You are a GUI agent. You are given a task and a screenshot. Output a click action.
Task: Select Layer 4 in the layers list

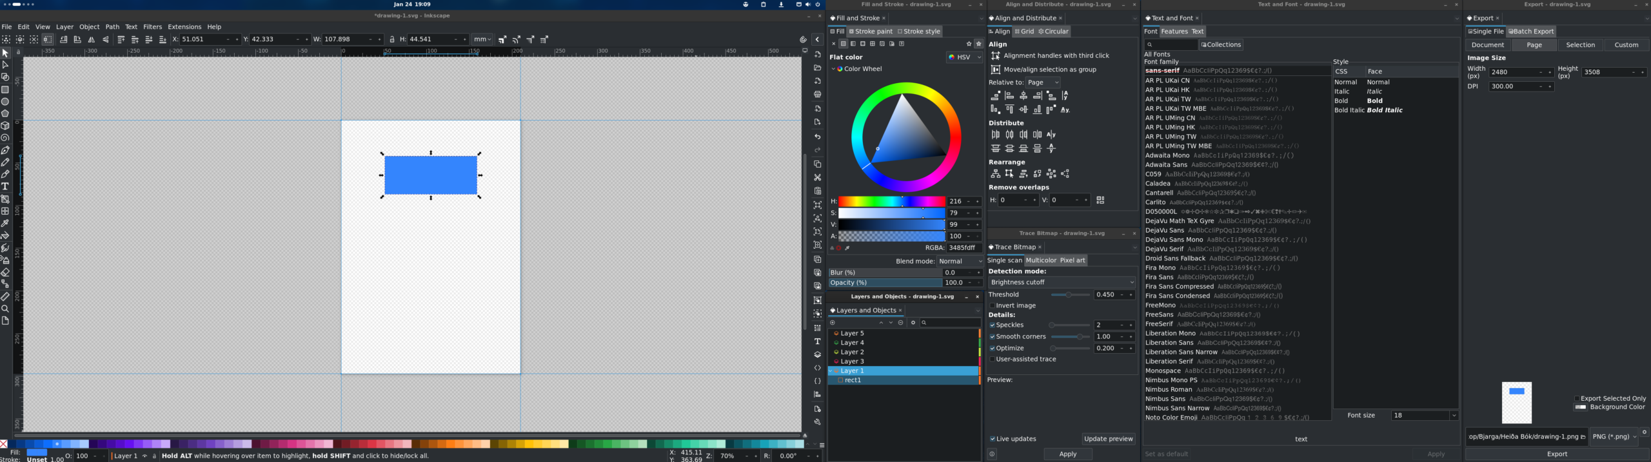[x=852, y=343]
